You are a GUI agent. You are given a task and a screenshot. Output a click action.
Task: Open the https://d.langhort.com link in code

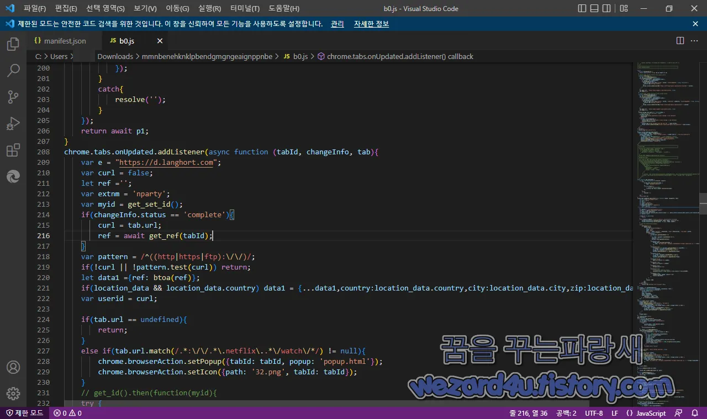(x=166, y=163)
